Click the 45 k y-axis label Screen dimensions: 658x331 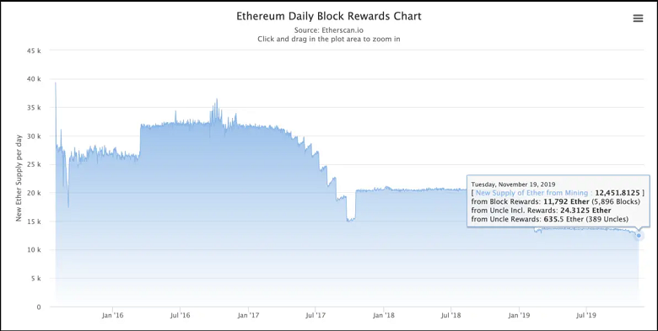[x=33, y=51]
